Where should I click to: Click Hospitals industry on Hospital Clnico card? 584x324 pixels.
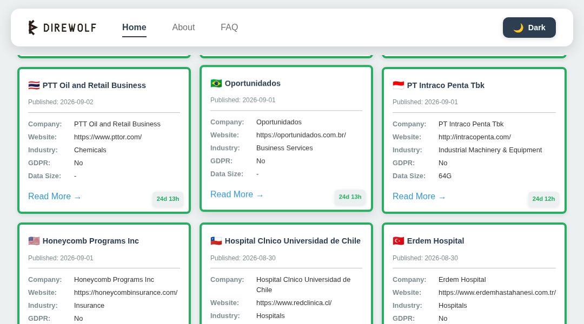coord(270,316)
